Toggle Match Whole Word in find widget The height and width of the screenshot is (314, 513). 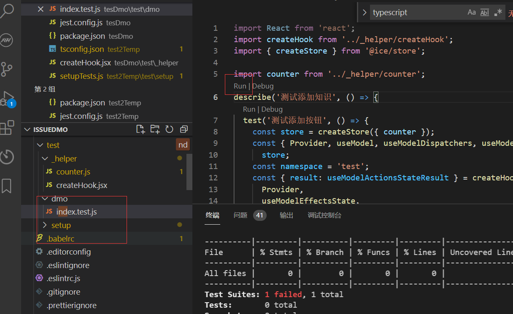(485, 12)
